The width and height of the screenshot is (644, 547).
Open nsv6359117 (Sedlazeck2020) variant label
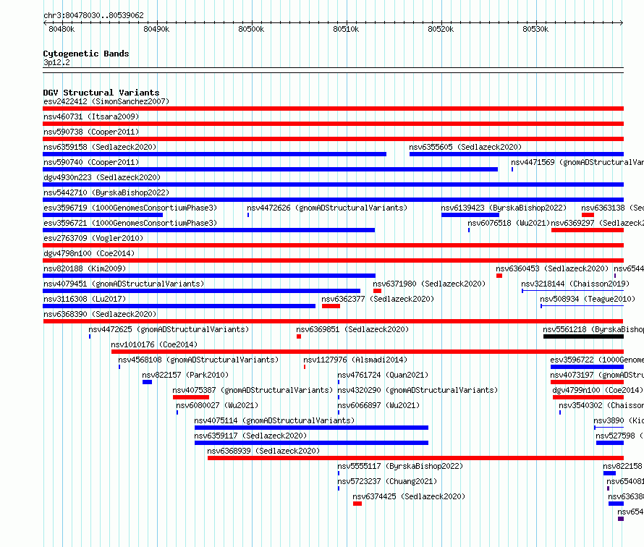pyautogui.click(x=250, y=436)
